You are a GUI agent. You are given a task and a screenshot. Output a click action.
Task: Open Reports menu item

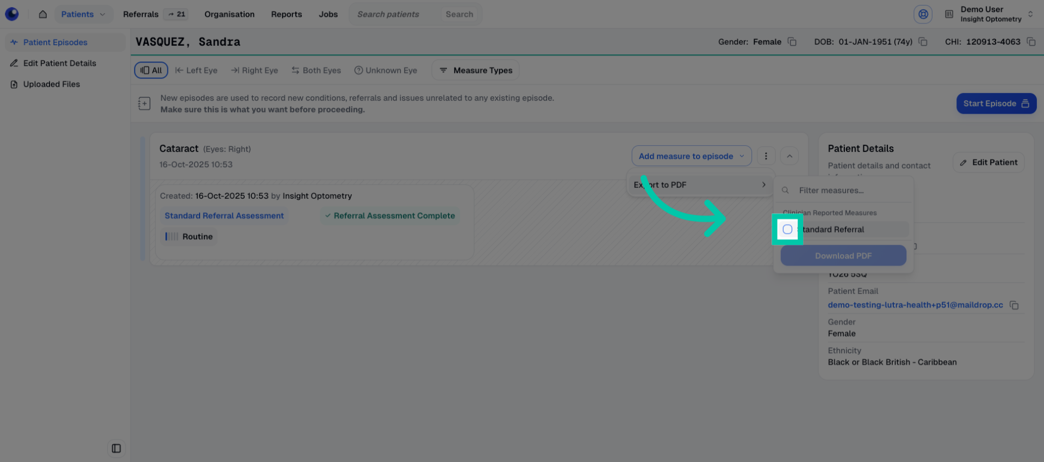click(287, 14)
